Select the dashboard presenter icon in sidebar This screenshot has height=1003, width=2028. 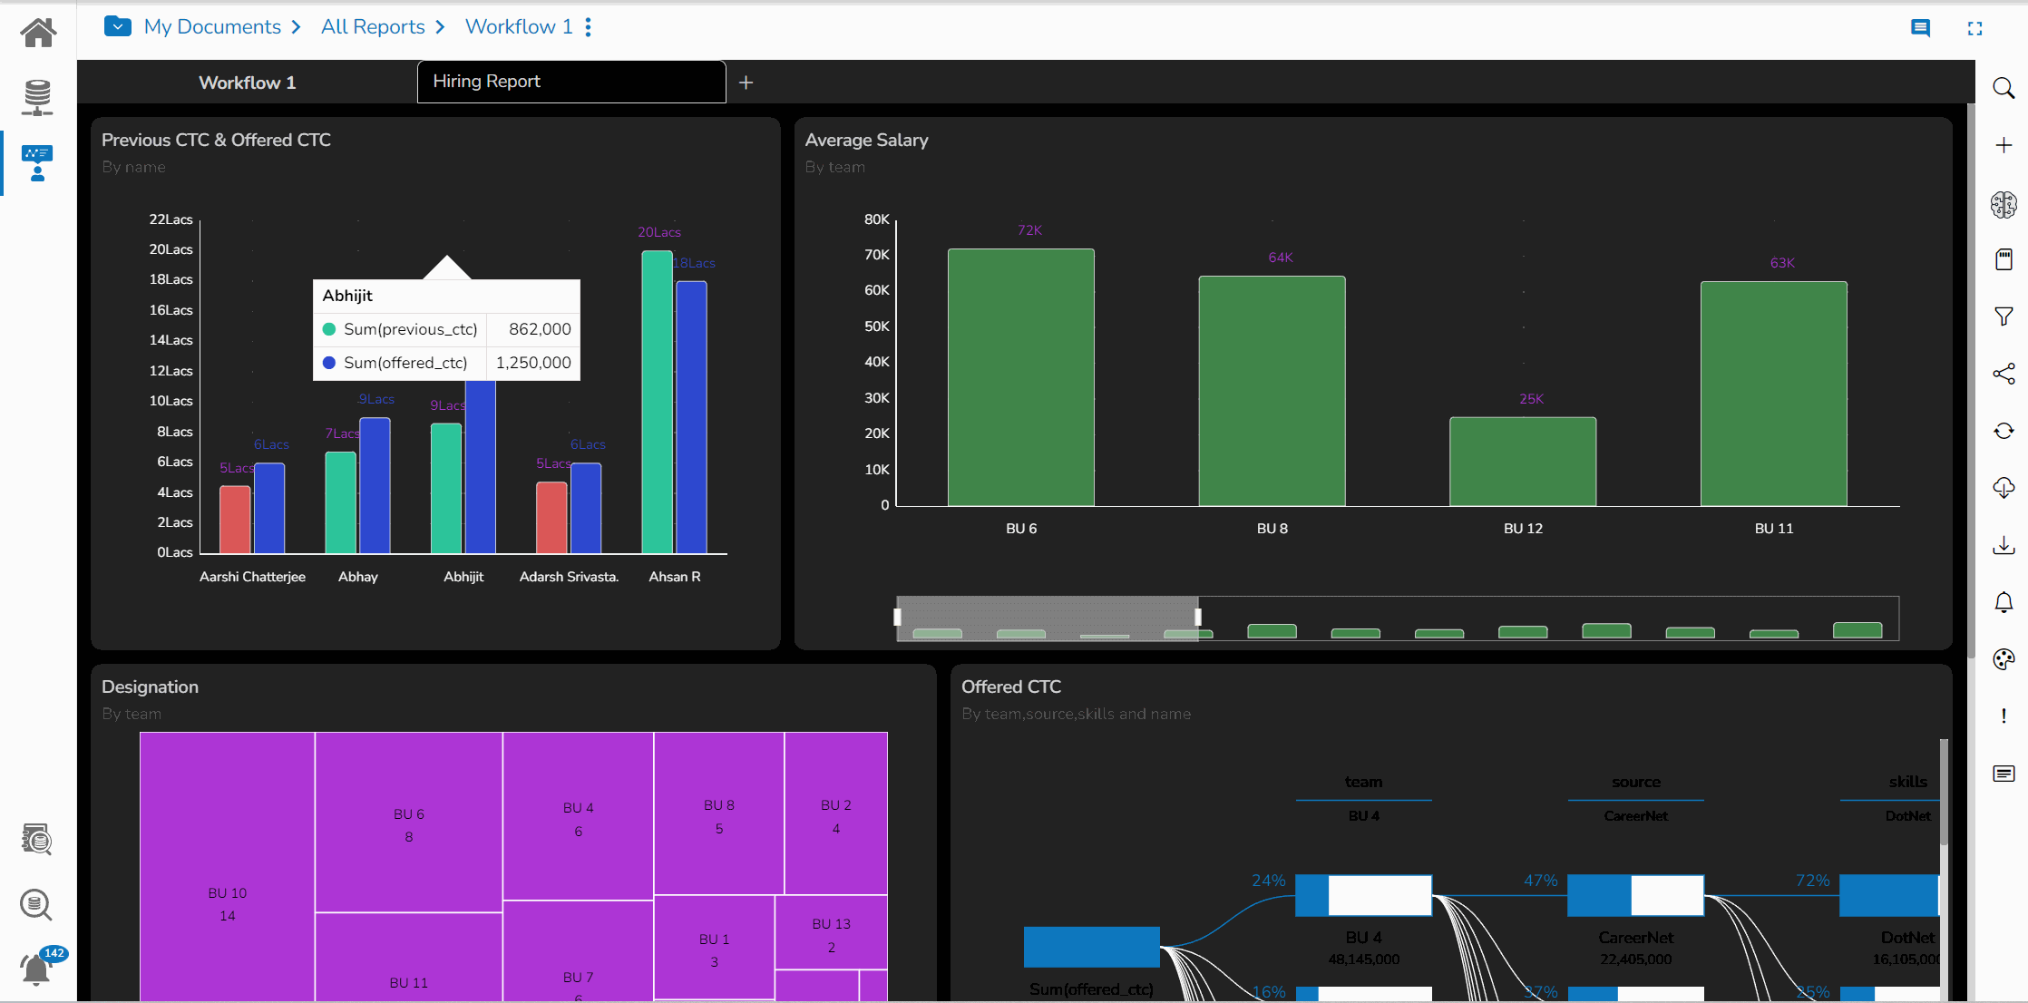pos(37,163)
